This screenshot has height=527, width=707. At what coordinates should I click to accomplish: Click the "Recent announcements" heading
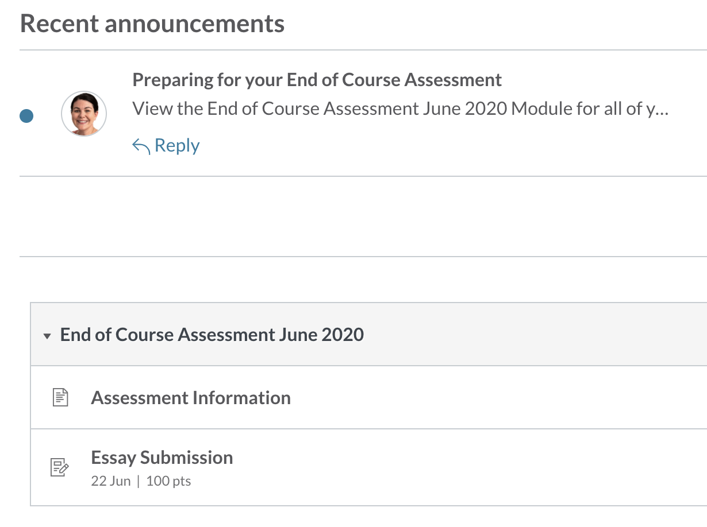[x=152, y=24]
